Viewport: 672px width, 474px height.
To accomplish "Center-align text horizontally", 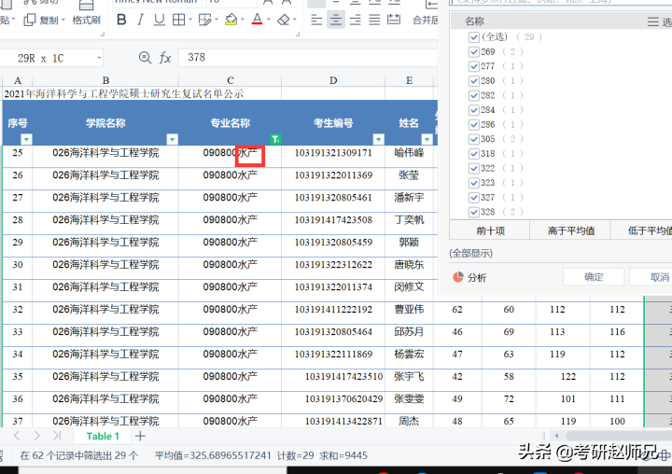I will point(336,20).
